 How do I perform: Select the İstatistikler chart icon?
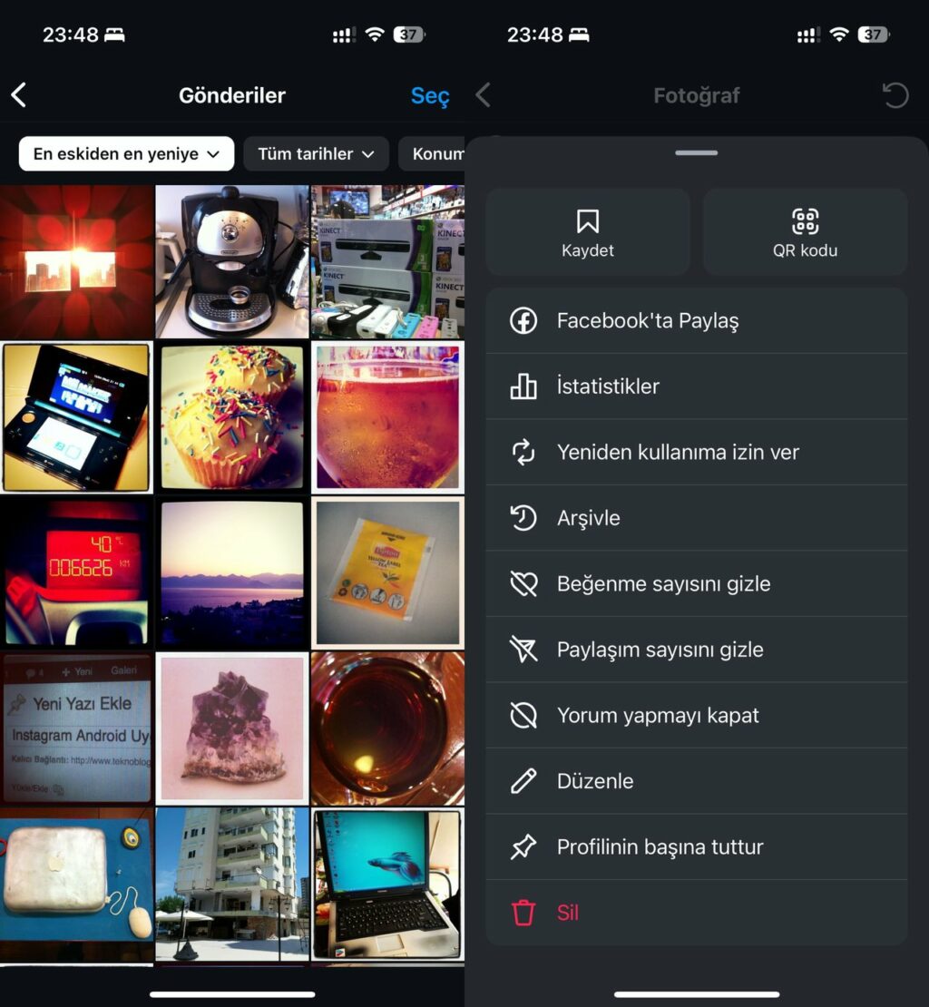[x=523, y=386]
